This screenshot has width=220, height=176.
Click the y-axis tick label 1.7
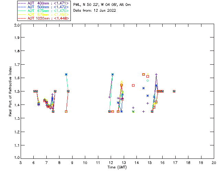(x=17, y=64)
